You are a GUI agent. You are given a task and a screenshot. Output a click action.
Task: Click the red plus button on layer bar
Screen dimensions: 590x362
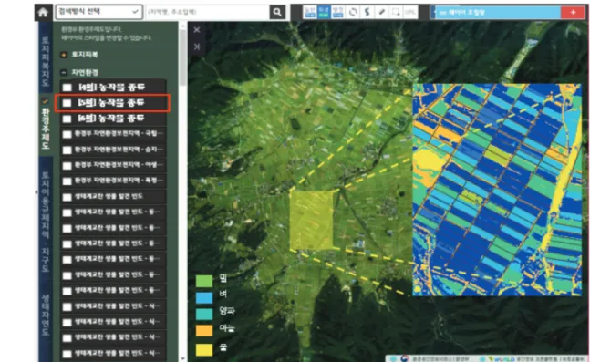pos(573,12)
